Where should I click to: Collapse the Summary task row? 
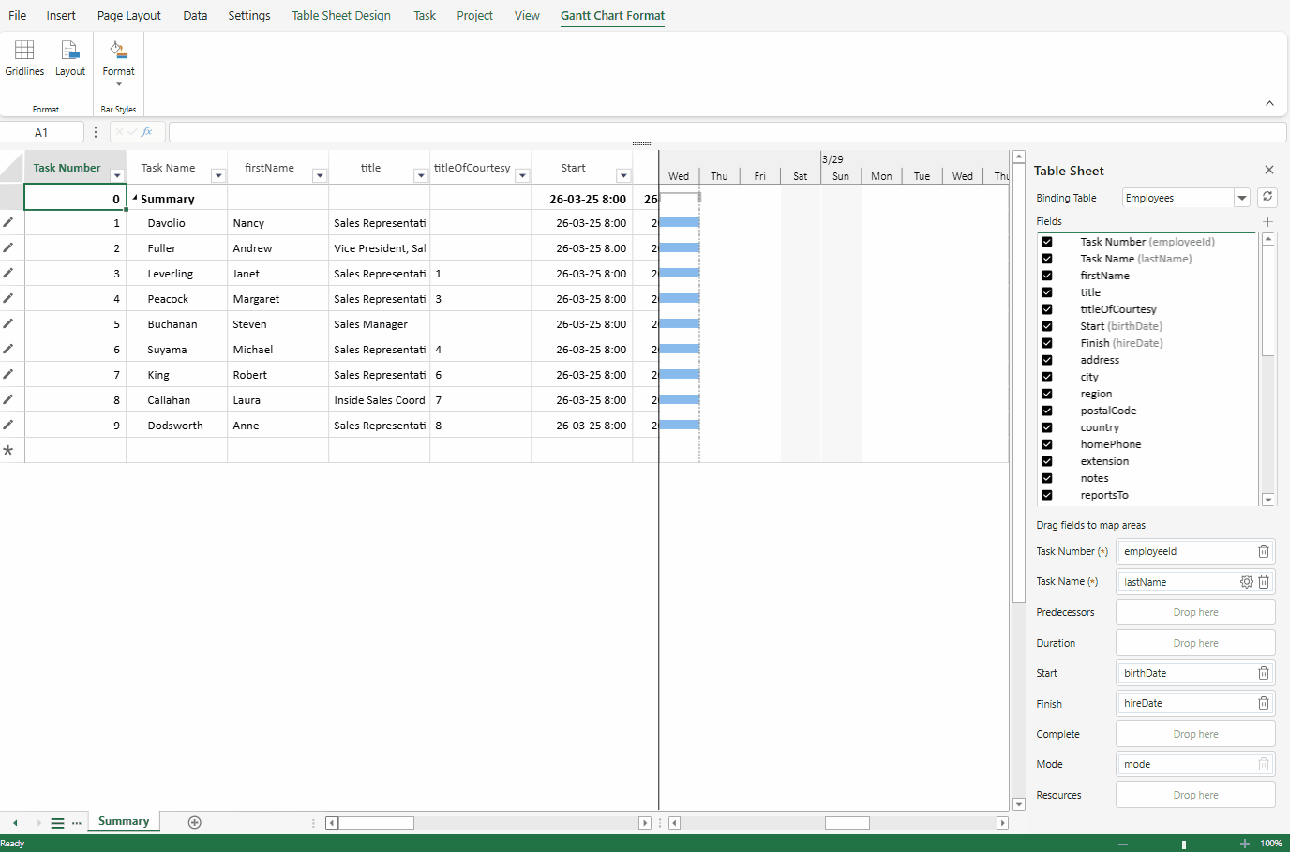tap(135, 198)
